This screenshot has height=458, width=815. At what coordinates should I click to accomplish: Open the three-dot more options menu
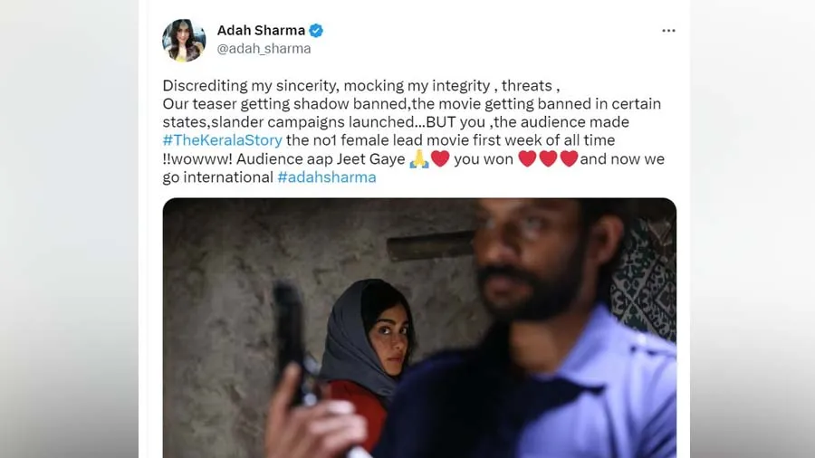tap(668, 31)
